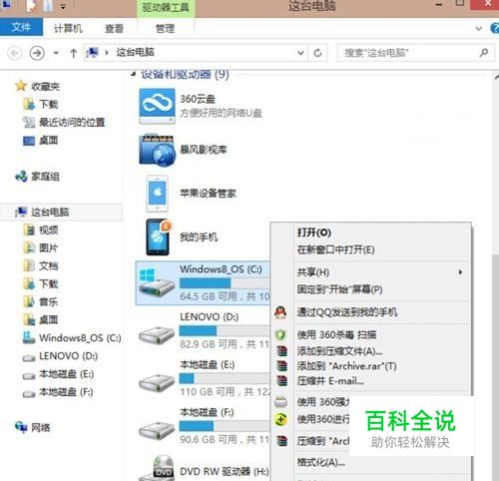
Task: Click the vertical scrollbar thumb
Action: 496,366
